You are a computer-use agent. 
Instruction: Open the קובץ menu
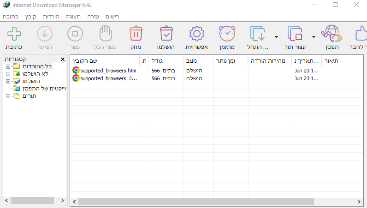pyautogui.click(x=31, y=17)
